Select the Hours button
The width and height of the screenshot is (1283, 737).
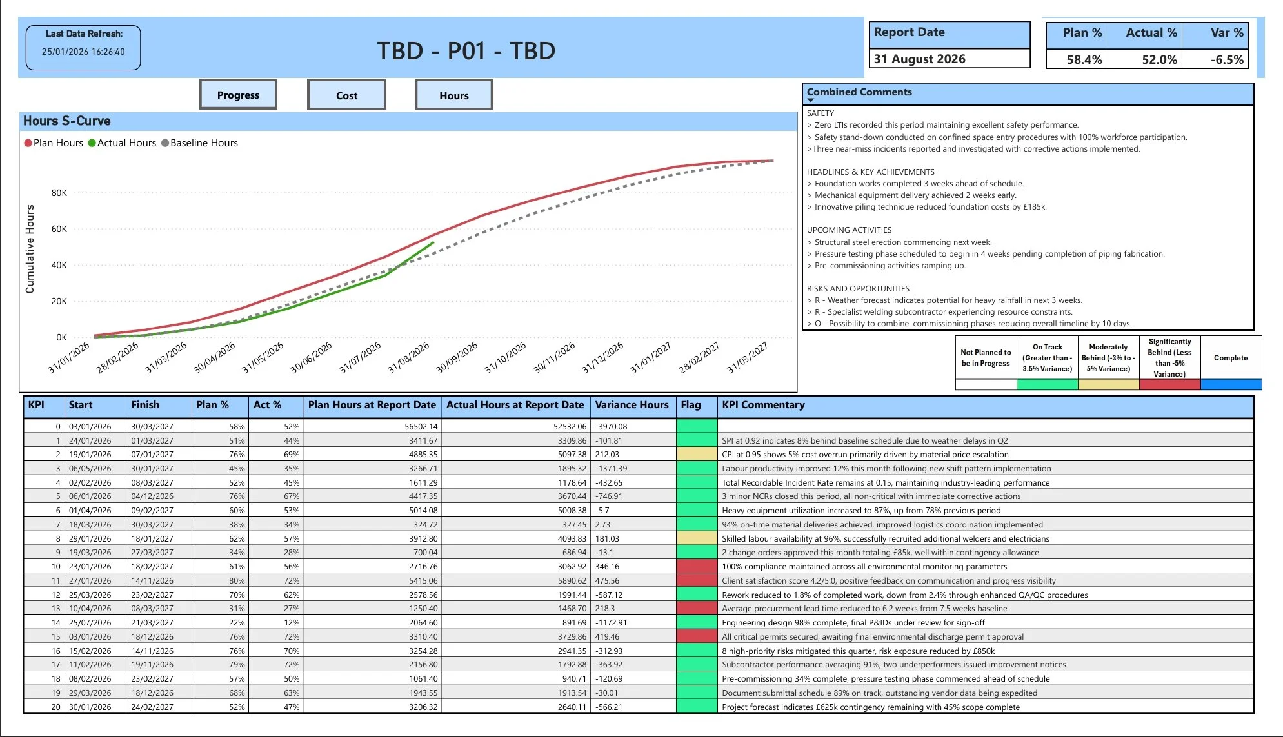453,94
